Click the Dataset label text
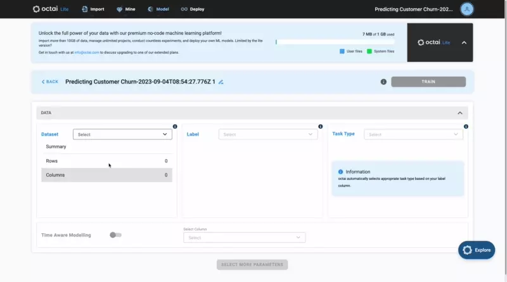 (50, 134)
